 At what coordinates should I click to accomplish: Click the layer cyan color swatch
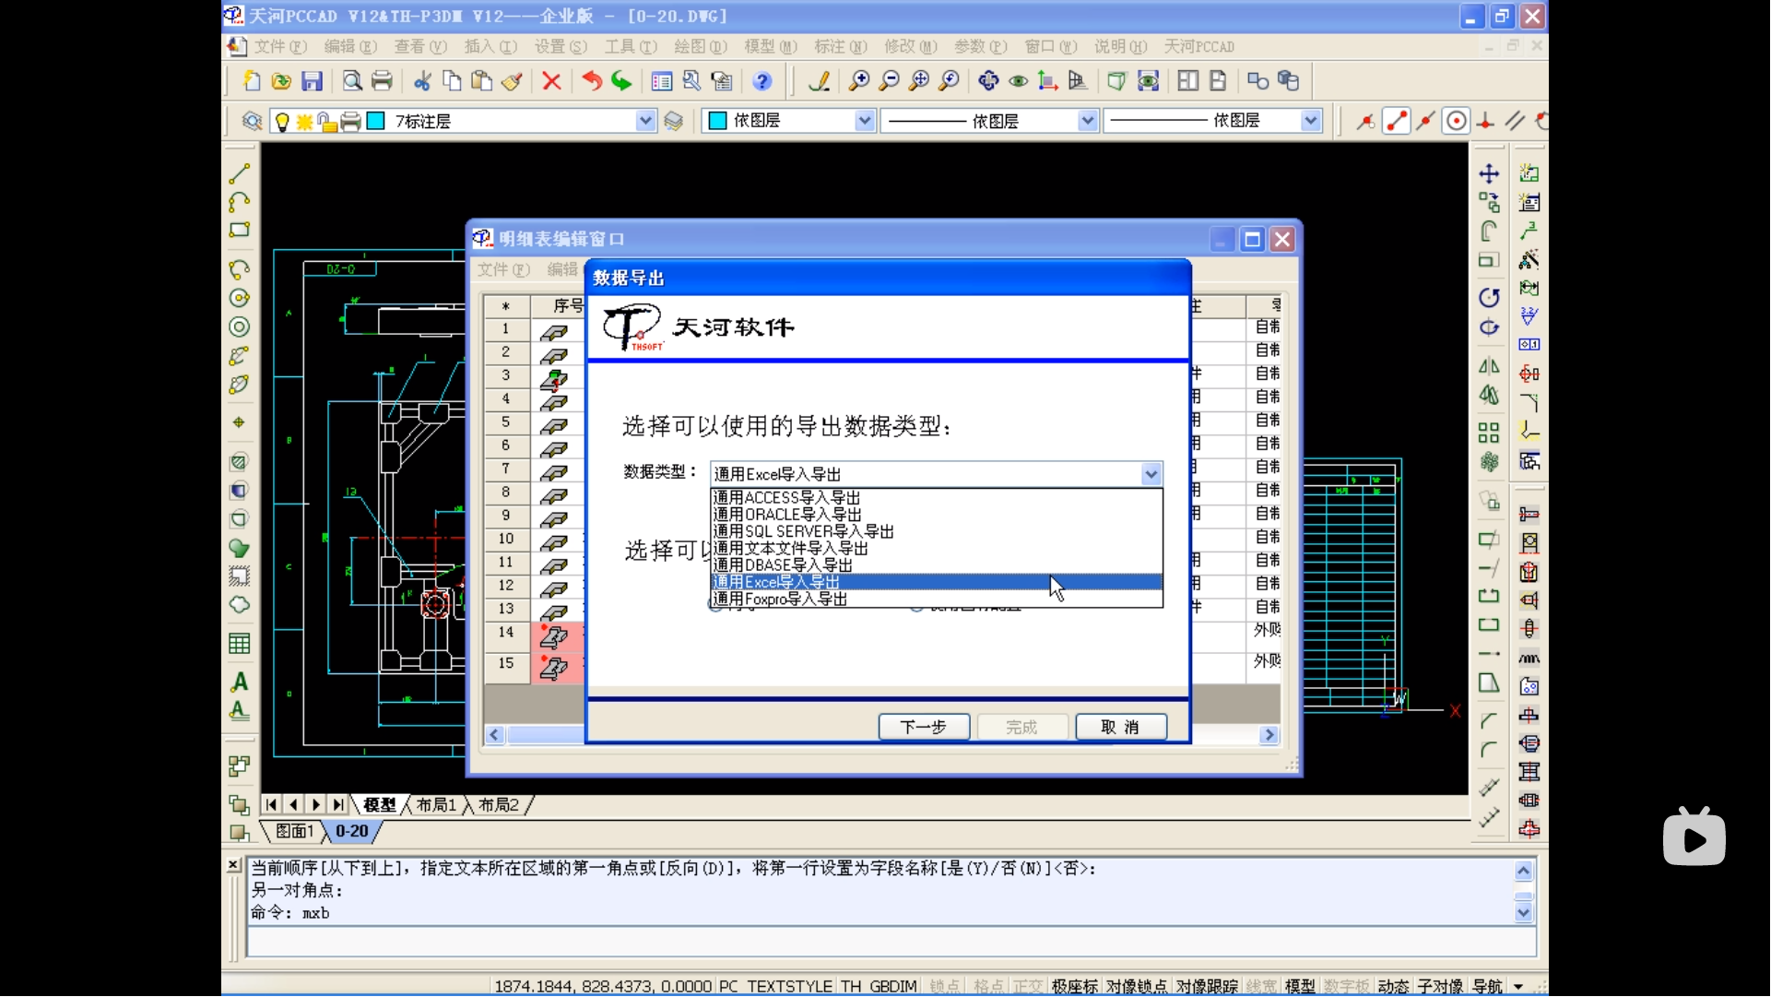(x=376, y=121)
